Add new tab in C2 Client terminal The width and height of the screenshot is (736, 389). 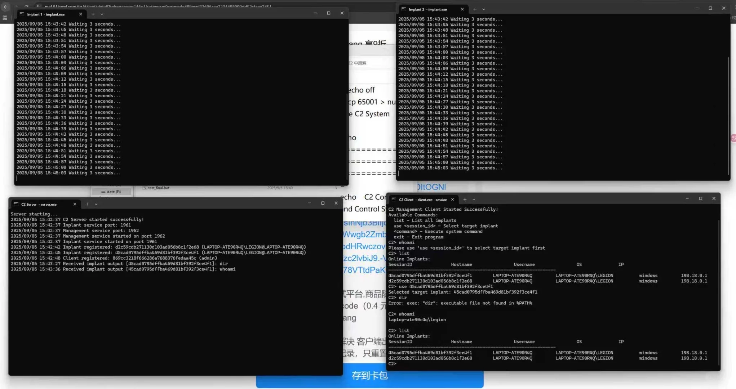point(465,200)
